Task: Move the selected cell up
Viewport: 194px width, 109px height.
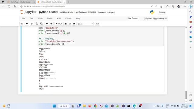Action: point(47,24)
